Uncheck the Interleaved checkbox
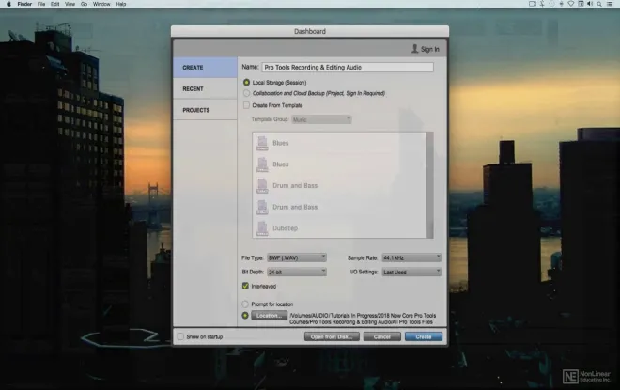The width and height of the screenshot is (620, 390). (x=245, y=286)
